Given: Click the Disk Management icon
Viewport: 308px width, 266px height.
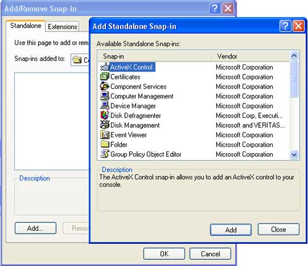Looking at the screenshot, I should (105, 125).
